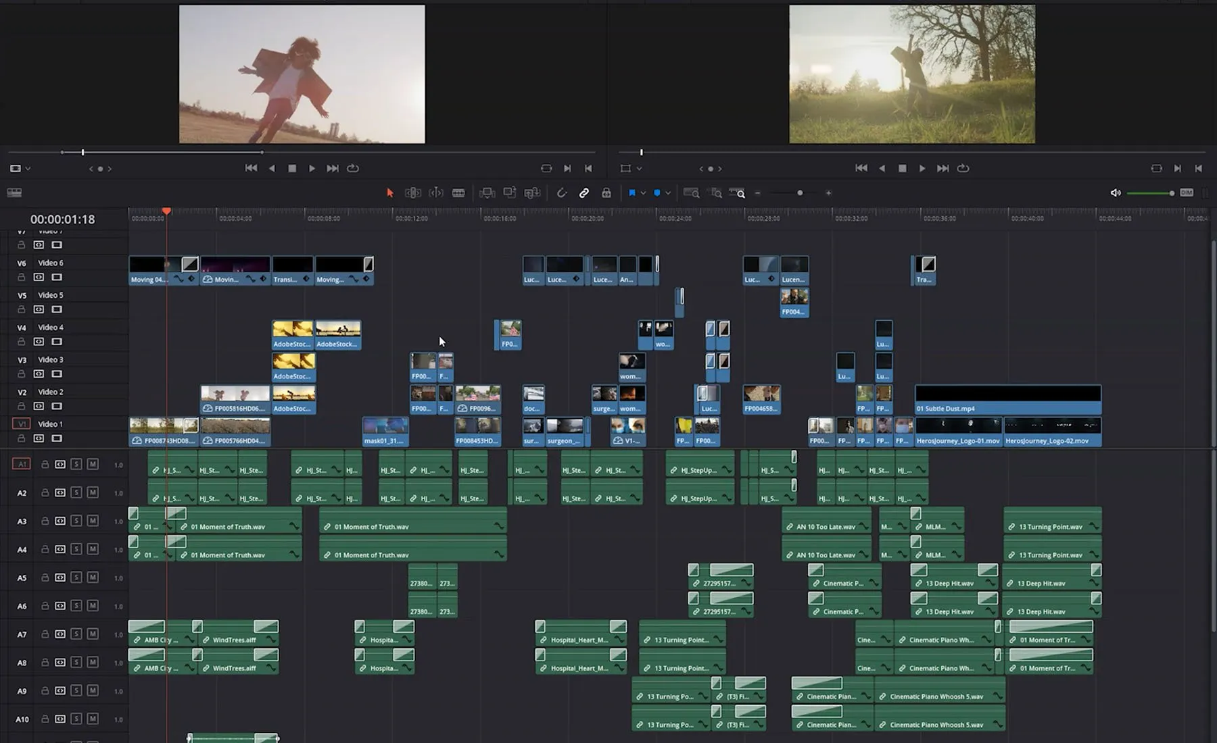Image resolution: width=1217 pixels, height=743 pixels.
Task: Play reverse in the timeline viewer
Action: 882,168
